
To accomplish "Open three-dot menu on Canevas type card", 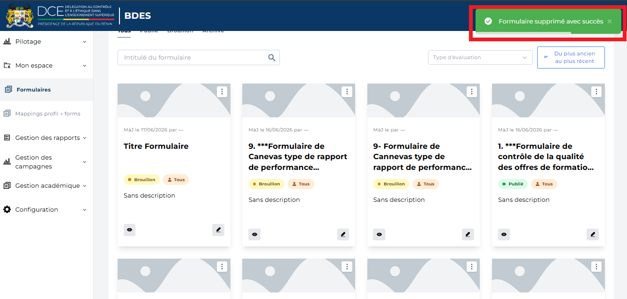I will click(x=347, y=92).
